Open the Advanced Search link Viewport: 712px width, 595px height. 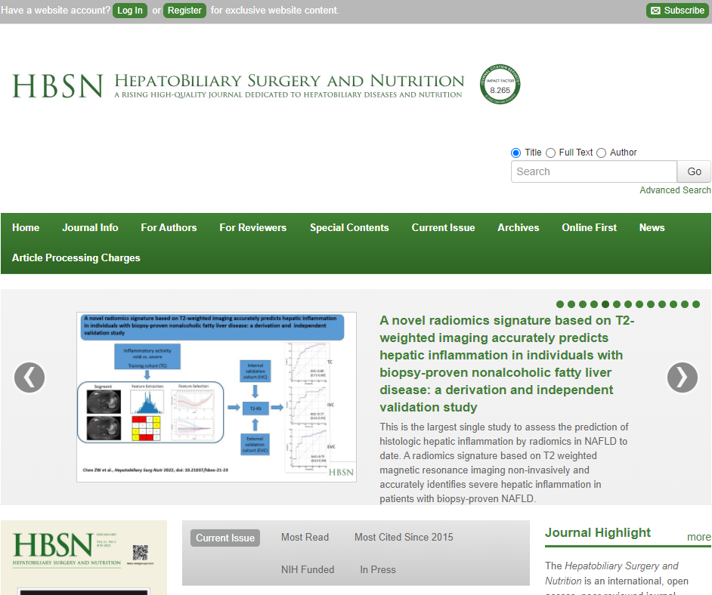click(x=675, y=190)
